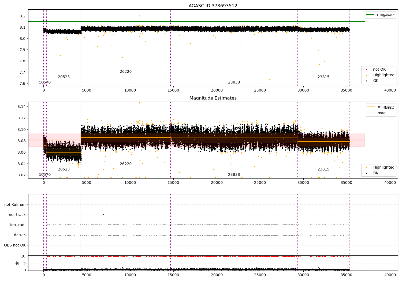The width and height of the screenshot is (402, 281).
Task: Click obsid label 50570 in top plot
Action: point(45,82)
